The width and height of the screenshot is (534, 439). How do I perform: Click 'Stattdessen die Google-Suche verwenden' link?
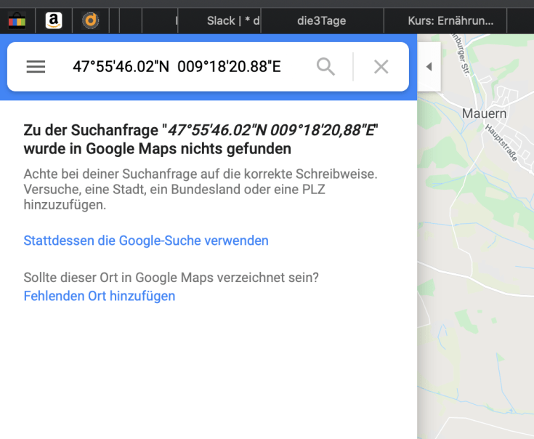coord(146,241)
